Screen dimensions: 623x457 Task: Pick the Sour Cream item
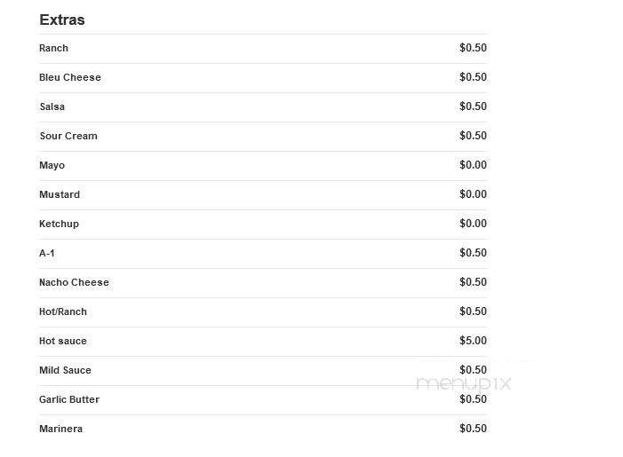[x=68, y=136]
